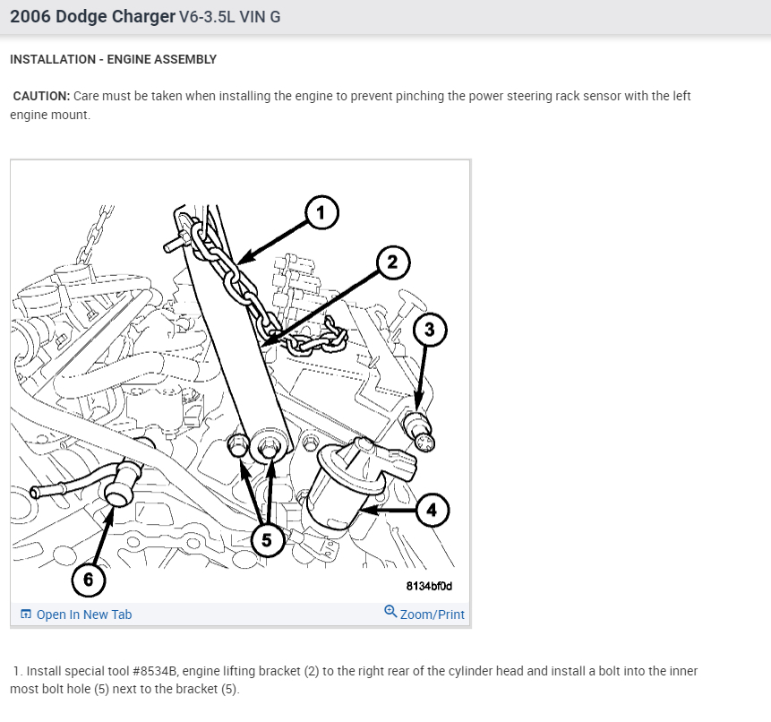The height and width of the screenshot is (722, 771).
Task: Open the diagram in a new tab
Action: tap(76, 615)
